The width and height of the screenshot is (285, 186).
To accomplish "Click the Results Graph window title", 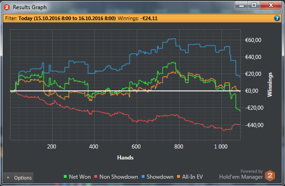I will coord(30,7).
